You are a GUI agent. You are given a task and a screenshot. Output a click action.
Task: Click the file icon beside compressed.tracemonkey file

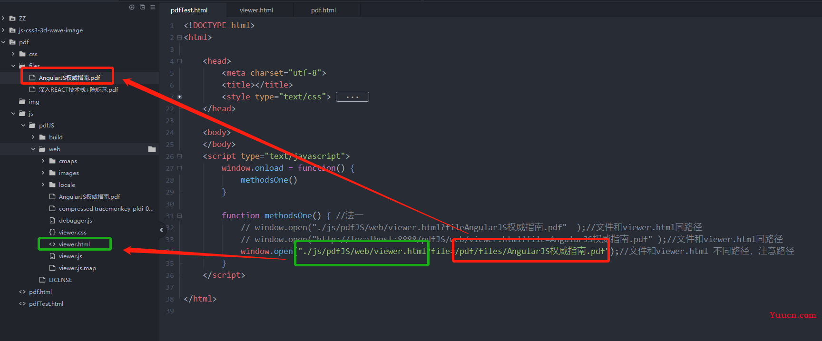tap(52, 209)
